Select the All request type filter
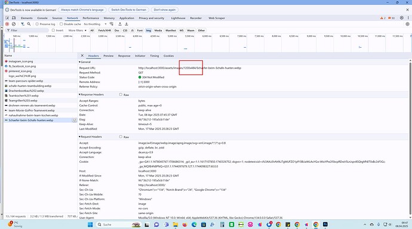 (92, 30)
